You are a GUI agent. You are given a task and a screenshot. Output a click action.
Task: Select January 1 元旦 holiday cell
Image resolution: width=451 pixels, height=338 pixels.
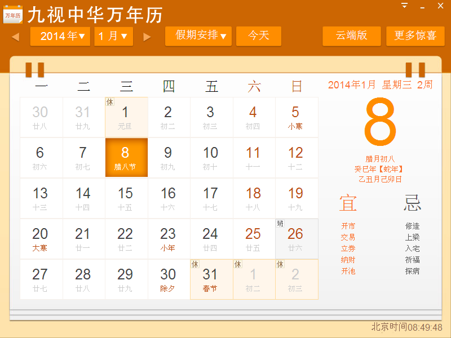tap(126, 117)
